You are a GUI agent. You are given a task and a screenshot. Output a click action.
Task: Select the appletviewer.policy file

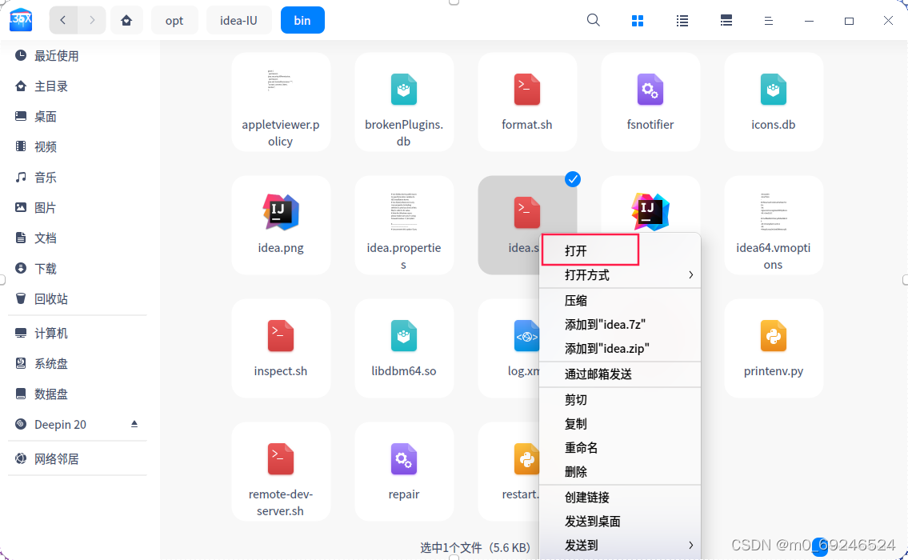[x=281, y=102]
